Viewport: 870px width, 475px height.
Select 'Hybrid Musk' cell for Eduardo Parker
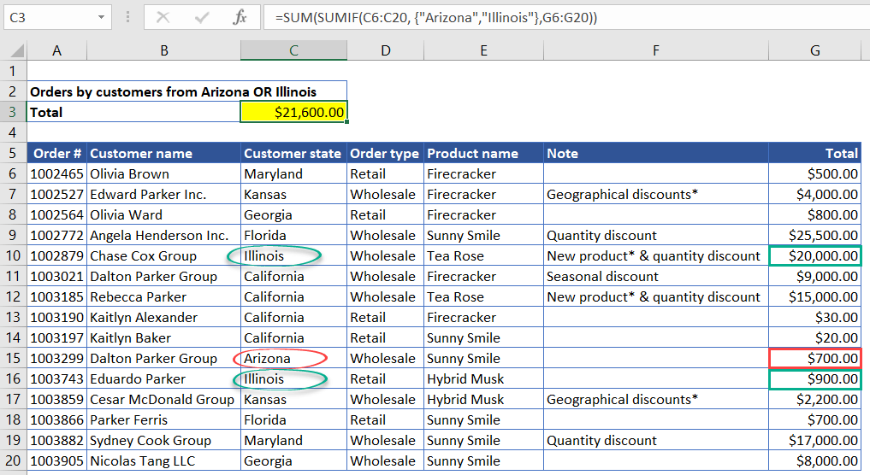click(x=483, y=379)
